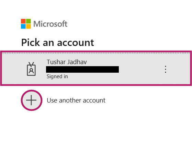Click the vertical ellipsis beside Tushar Jadhav
192x143 pixels.
(x=166, y=69)
